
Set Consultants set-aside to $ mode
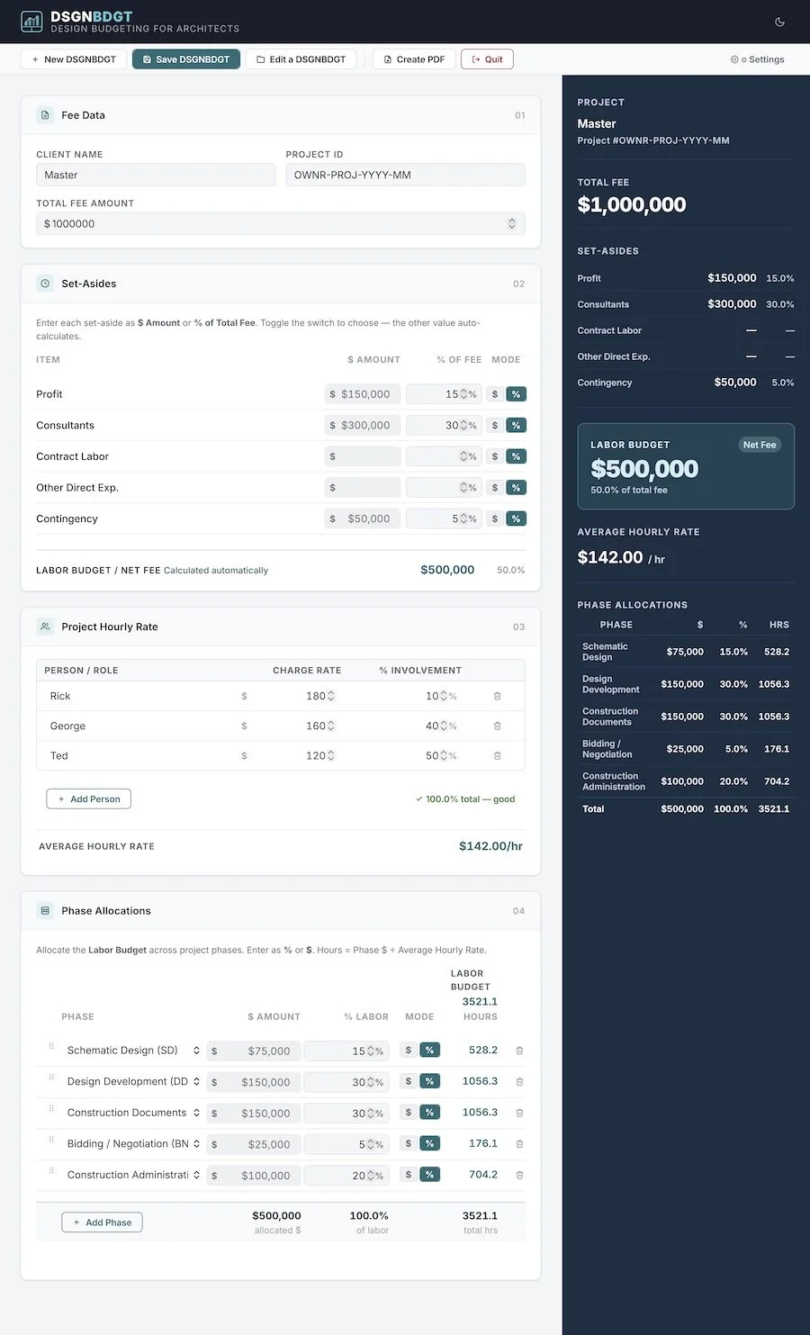click(x=494, y=424)
